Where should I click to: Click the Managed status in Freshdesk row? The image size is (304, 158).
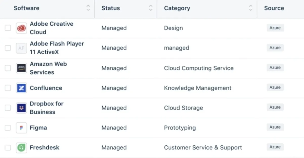[114, 148]
